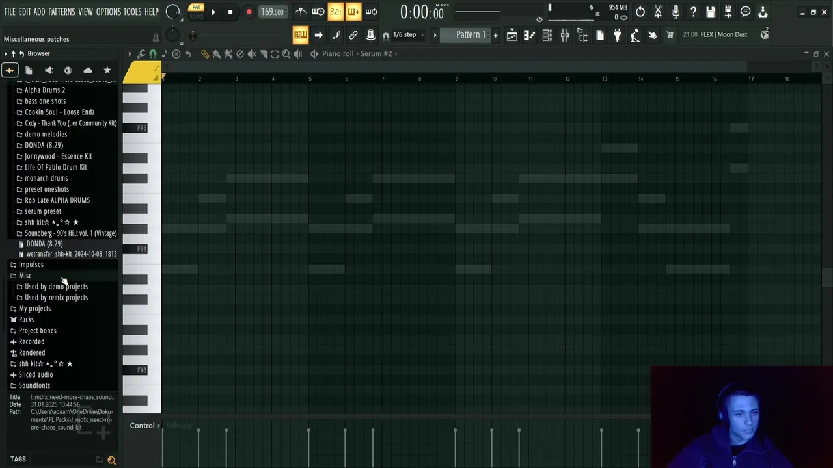Open the content shop cart icon
The height and width of the screenshot is (468, 833).
tap(670, 35)
